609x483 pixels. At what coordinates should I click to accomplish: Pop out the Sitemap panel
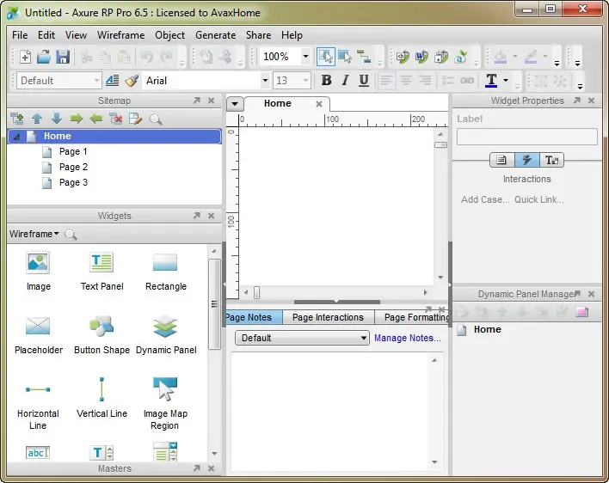pyautogui.click(x=197, y=101)
